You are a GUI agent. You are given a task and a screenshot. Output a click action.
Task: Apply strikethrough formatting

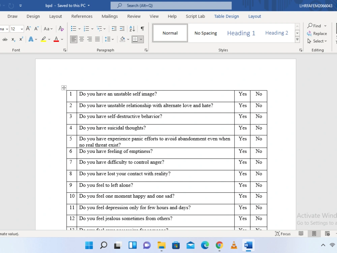pos(5,39)
